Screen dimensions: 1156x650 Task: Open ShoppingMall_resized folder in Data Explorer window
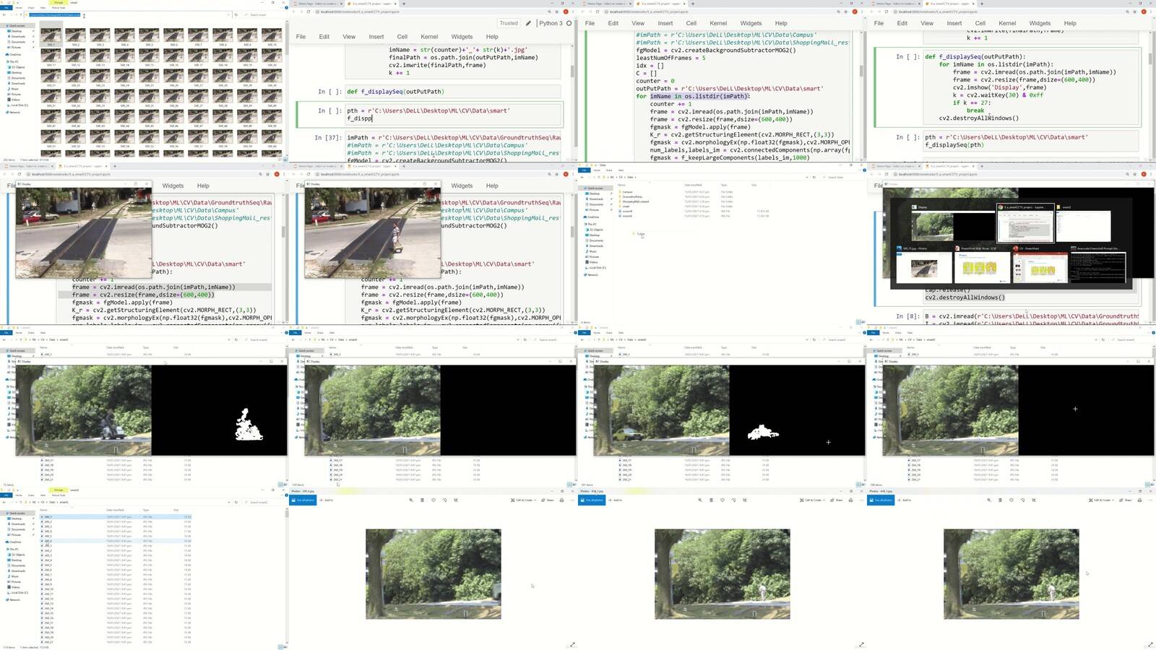point(635,201)
